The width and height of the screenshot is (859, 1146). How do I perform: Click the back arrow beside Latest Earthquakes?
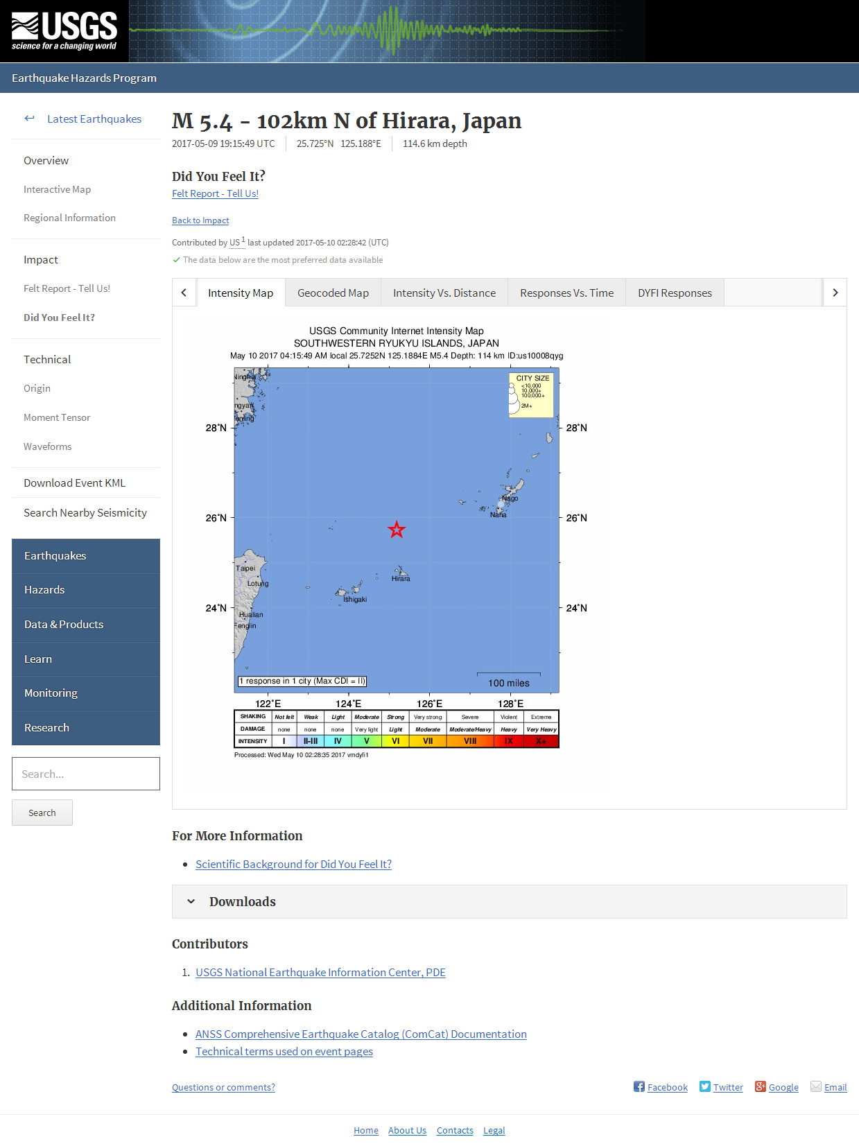pos(29,119)
